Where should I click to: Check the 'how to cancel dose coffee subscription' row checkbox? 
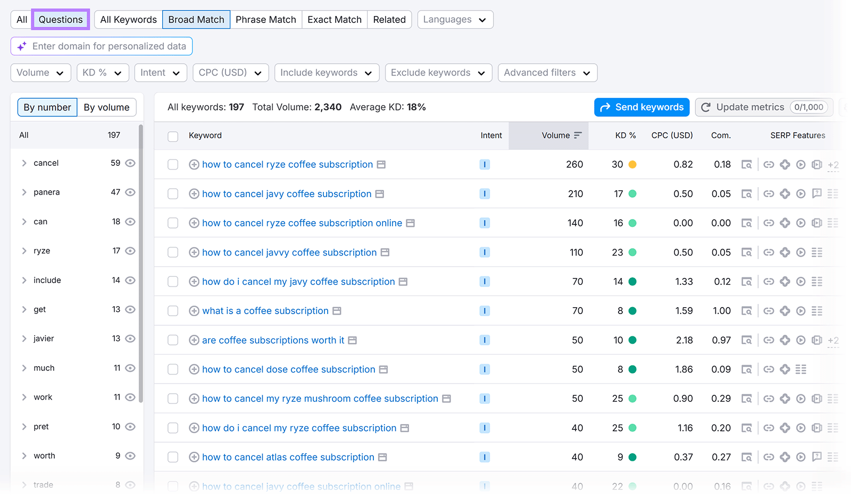pyautogui.click(x=173, y=369)
